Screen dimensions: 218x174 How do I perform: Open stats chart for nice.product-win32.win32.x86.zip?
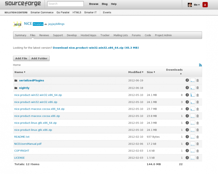point(193,102)
